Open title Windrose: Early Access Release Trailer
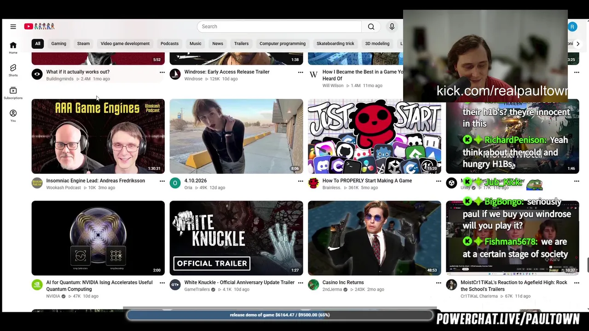 point(227,72)
